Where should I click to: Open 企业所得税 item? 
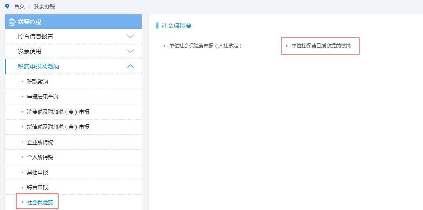[40, 142]
